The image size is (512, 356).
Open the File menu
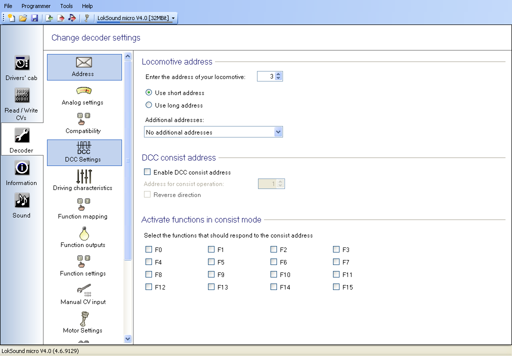pos(8,6)
